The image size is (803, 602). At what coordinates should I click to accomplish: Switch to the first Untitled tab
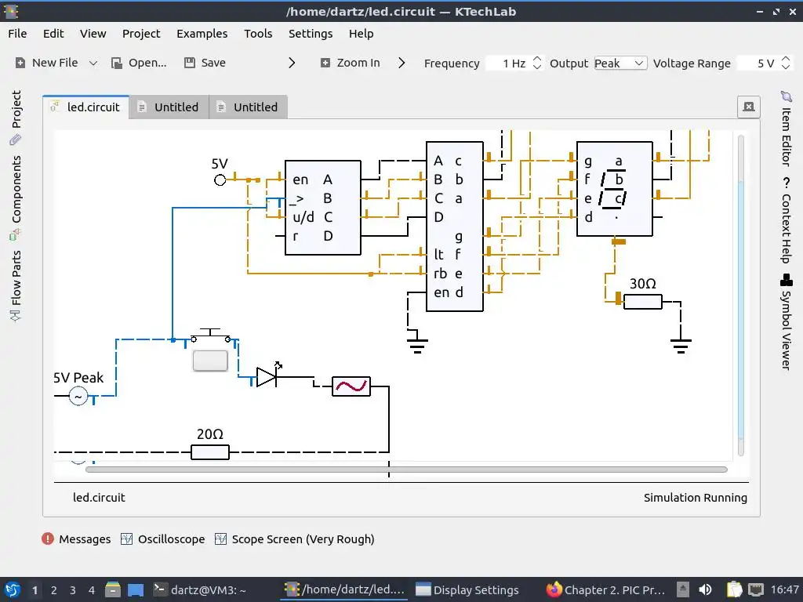[169, 107]
